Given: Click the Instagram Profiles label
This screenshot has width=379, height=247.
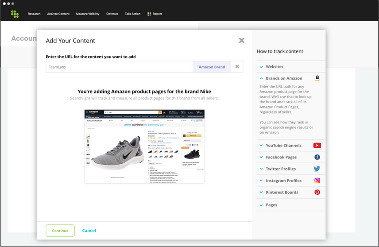Looking at the screenshot, I should [283, 181].
